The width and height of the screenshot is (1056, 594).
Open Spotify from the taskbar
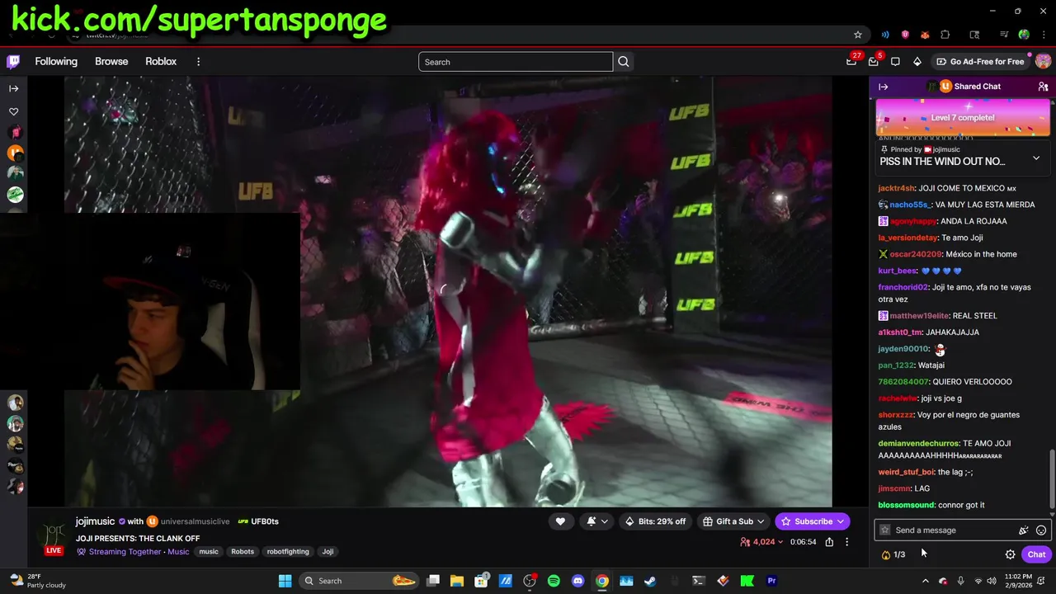[554, 581]
